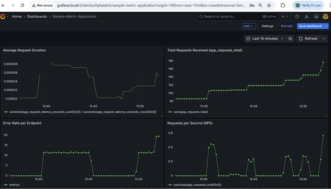
Task: Open your profile avatar menu
Action: [x=325, y=16]
